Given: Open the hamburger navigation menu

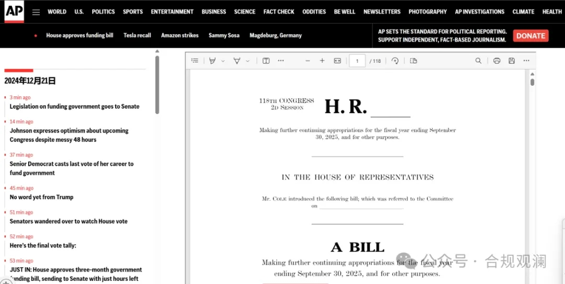Looking at the screenshot, I should [x=36, y=12].
